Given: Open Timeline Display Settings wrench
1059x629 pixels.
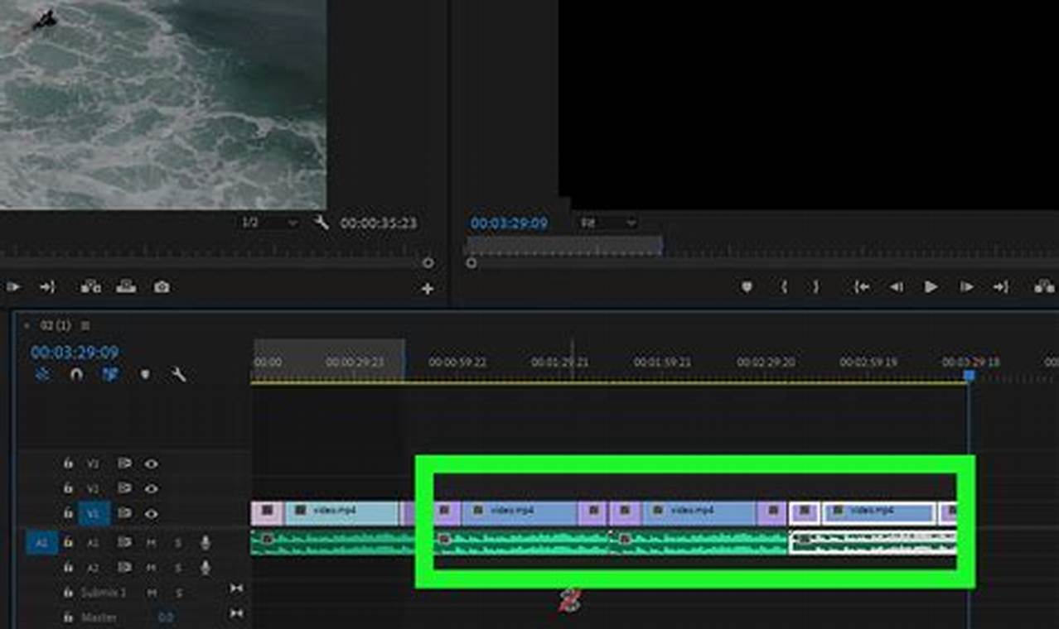Looking at the screenshot, I should tap(178, 374).
